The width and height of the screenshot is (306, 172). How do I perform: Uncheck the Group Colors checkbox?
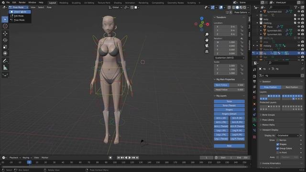277,149
